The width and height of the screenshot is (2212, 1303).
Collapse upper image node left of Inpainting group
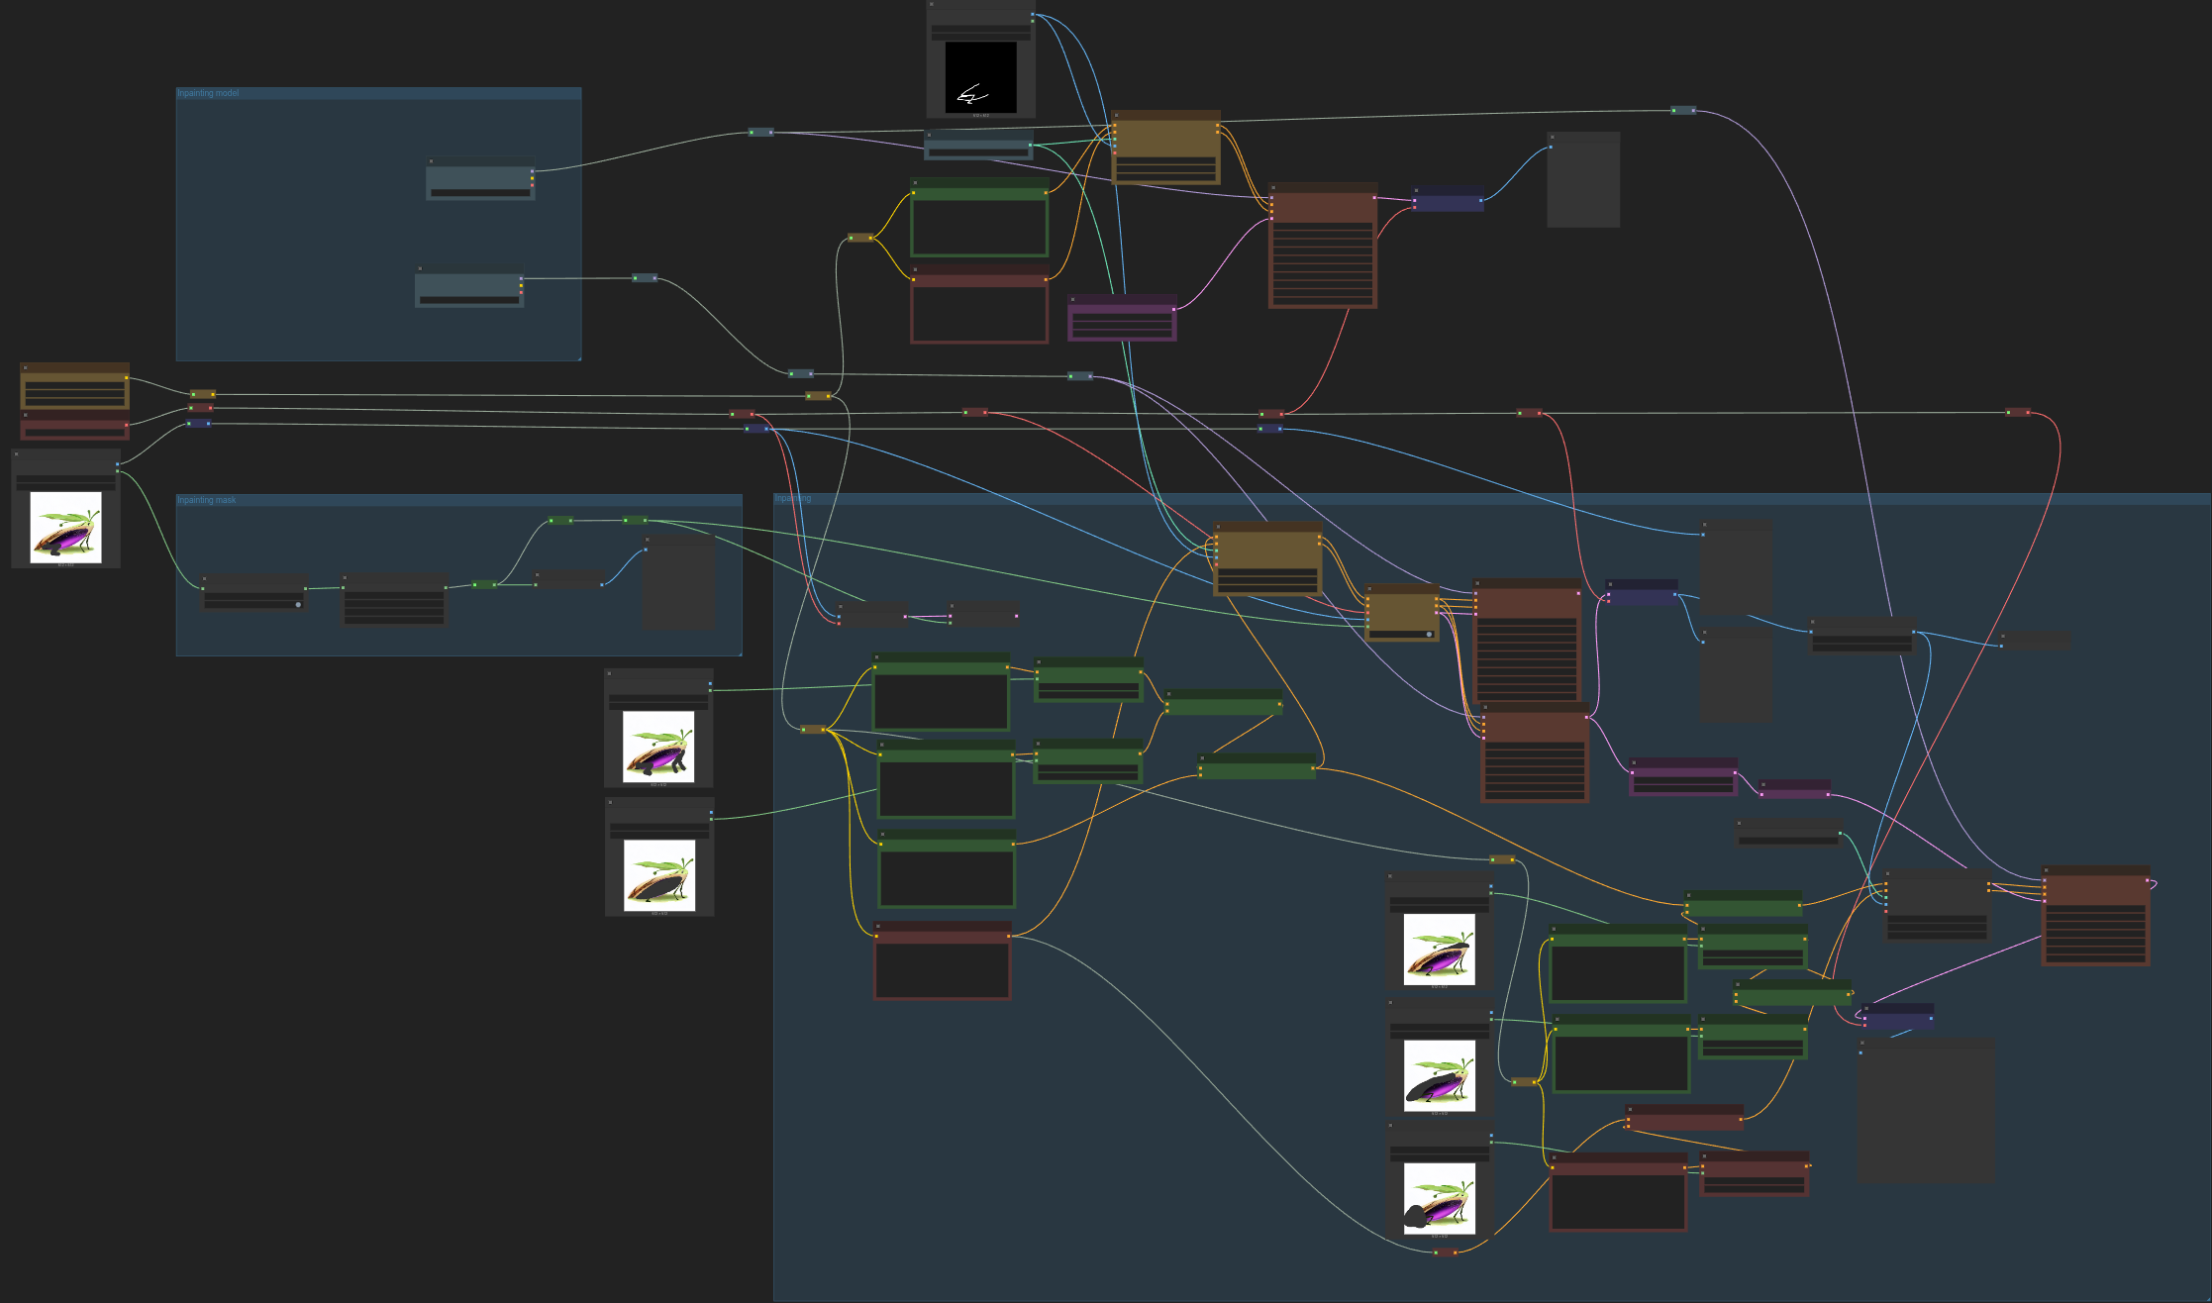(x=610, y=673)
